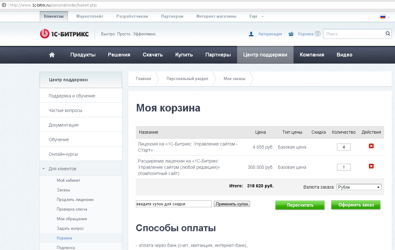Open Онлайн-курсы in the sidebar
Image resolution: width=395 pixels, height=250 pixels.
81,154
